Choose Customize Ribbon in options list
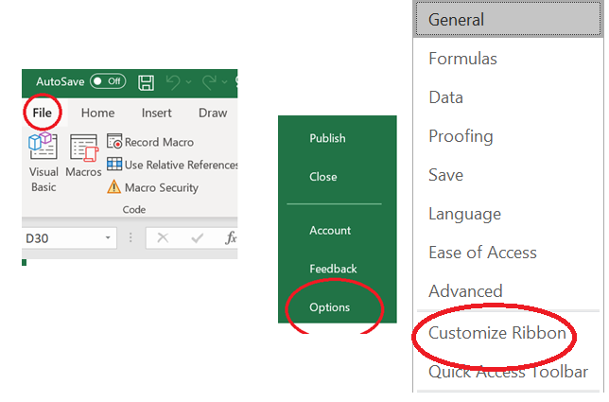Viewport: 609px width, 402px height. point(497,333)
